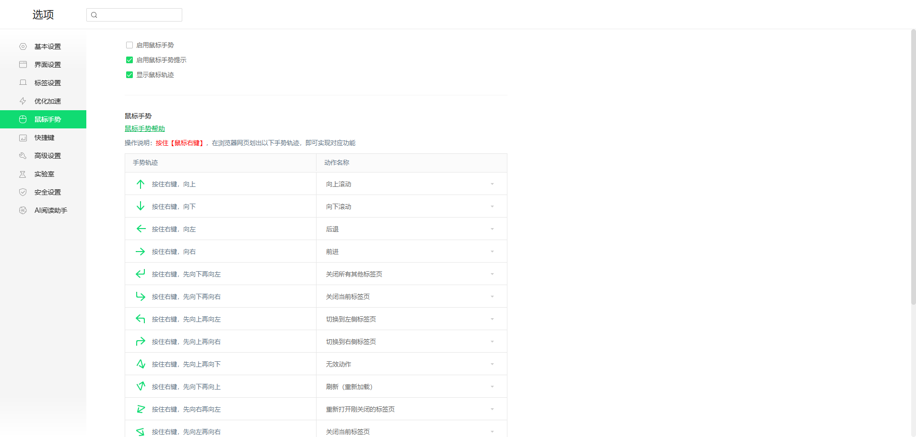Go to 标签设置 section

click(43, 83)
